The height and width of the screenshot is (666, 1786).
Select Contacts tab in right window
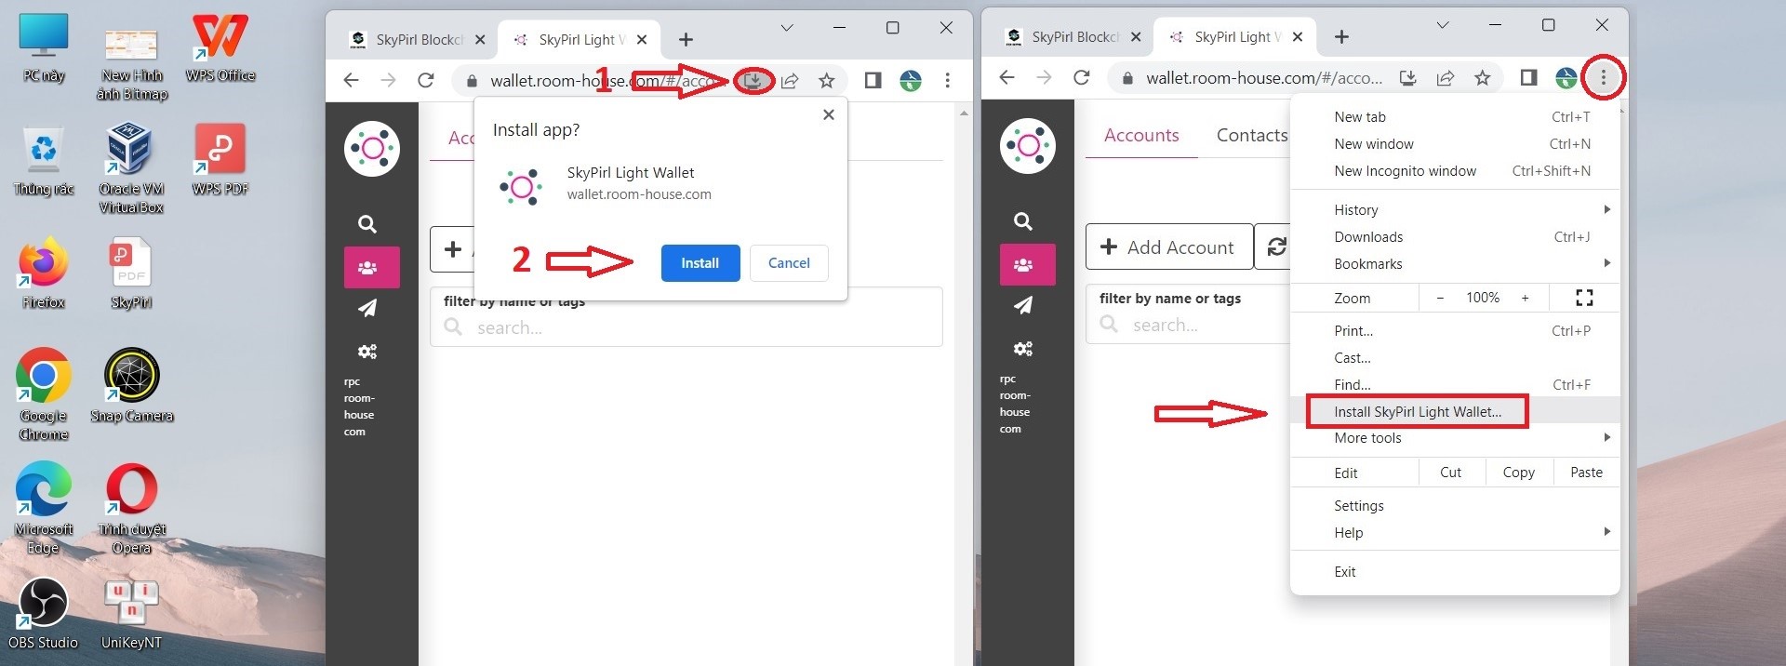click(1252, 136)
